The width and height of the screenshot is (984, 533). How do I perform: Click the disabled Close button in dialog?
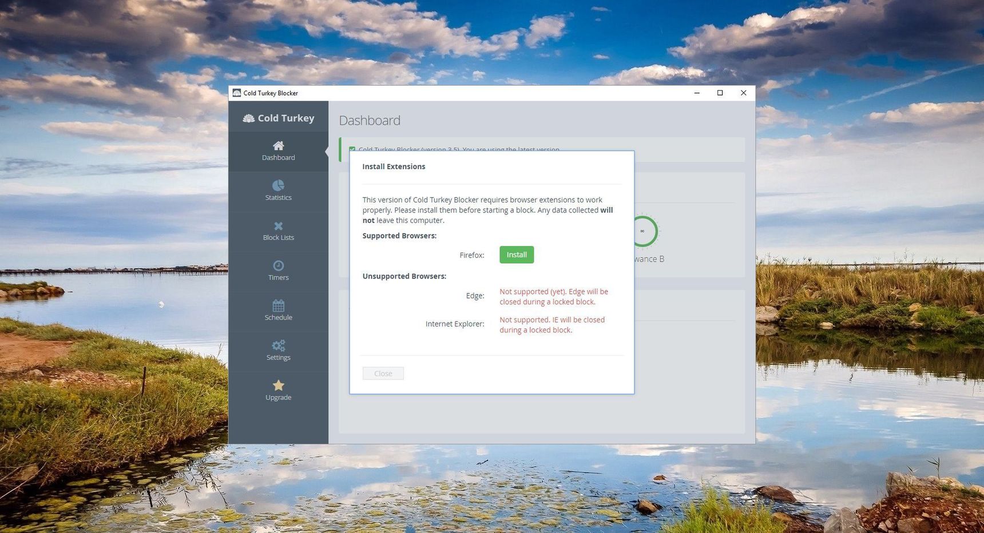[383, 373]
